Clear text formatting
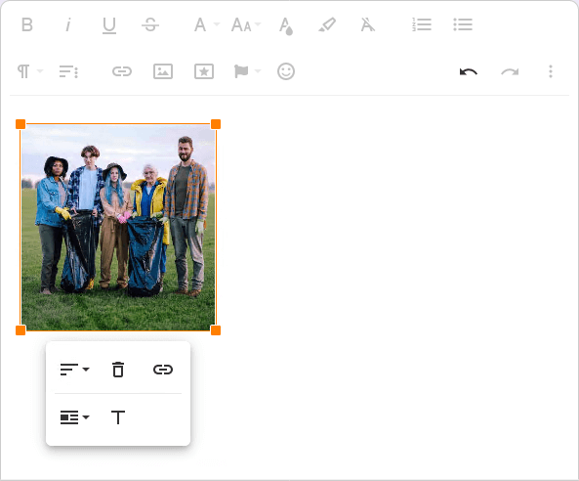Image resolution: width=579 pixels, height=481 pixels. click(368, 24)
